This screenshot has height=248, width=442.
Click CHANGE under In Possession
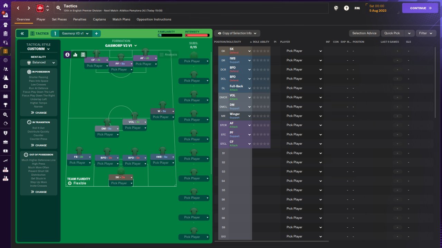point(39,113)
